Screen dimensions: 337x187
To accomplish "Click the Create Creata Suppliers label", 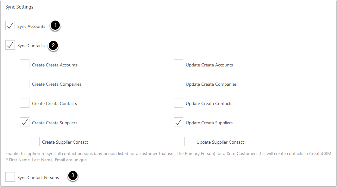I will point(55,123).
